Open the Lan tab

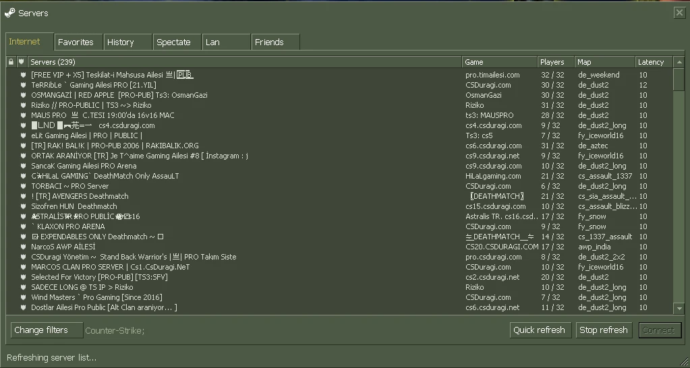[227, 42]
